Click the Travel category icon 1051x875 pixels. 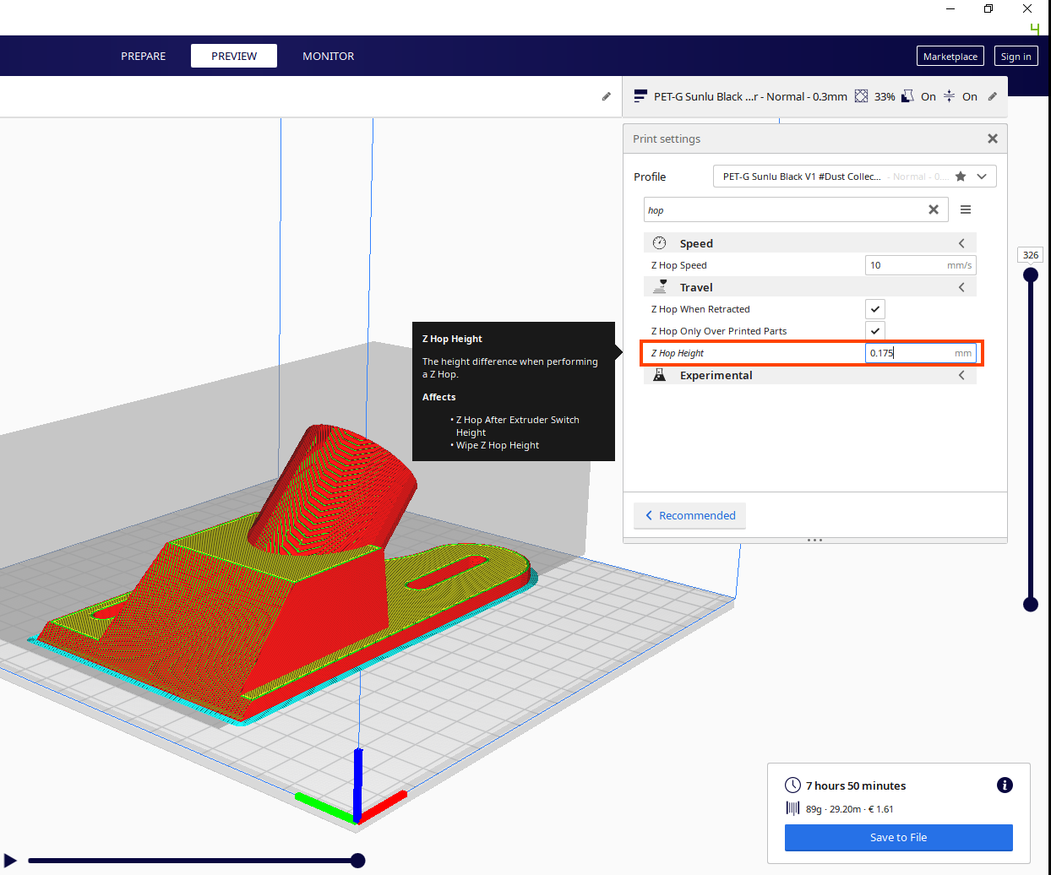click(x=660, y=287)
